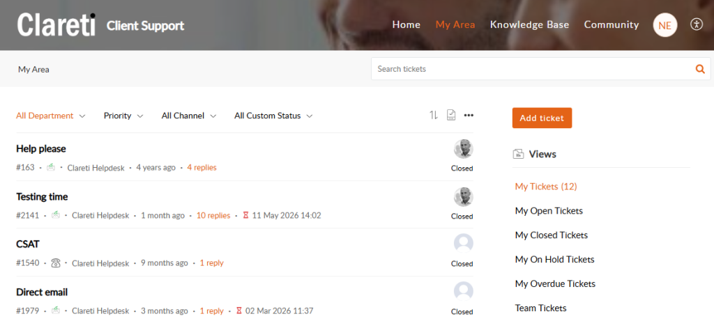Click the Clareti logo
The width and height of the screenshot is (714, 321).
tap(56, 25)
